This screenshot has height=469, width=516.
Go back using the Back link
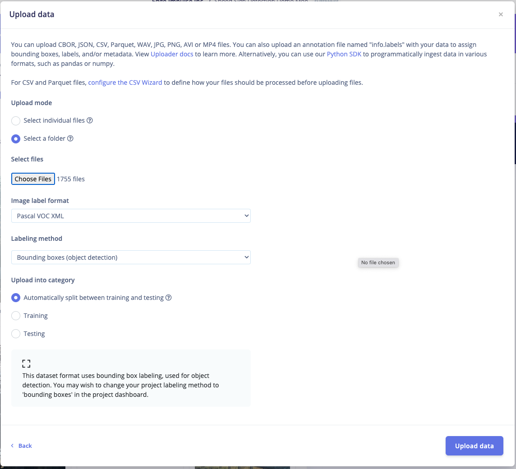pos(22,446)
